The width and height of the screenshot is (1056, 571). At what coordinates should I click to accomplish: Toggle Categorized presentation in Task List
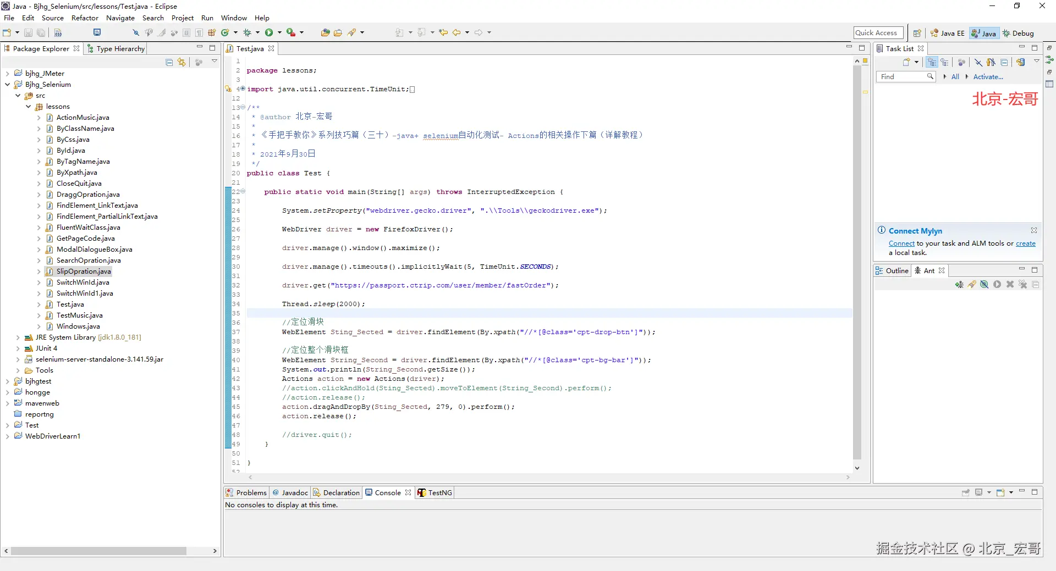[x=932, y=62]
